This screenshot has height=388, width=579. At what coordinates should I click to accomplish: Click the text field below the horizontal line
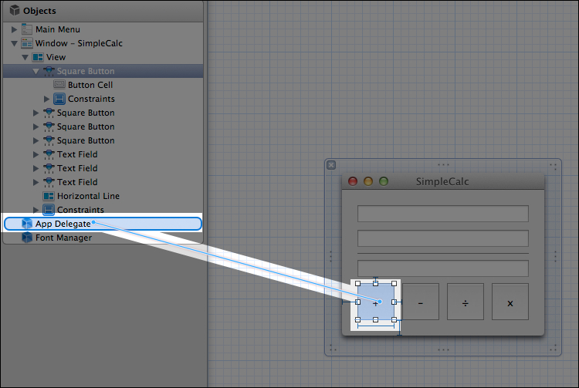tap(442, 268)
